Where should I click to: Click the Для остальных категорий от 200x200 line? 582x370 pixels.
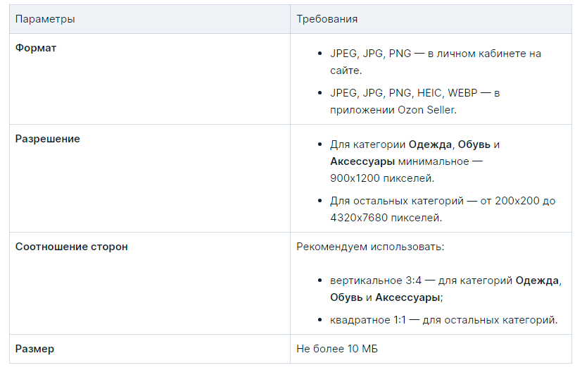point(443,201)
